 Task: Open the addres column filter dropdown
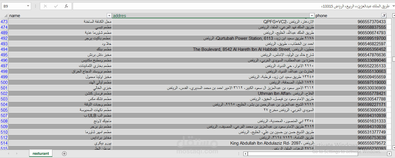pyautogui.click(x=312, y=16)
